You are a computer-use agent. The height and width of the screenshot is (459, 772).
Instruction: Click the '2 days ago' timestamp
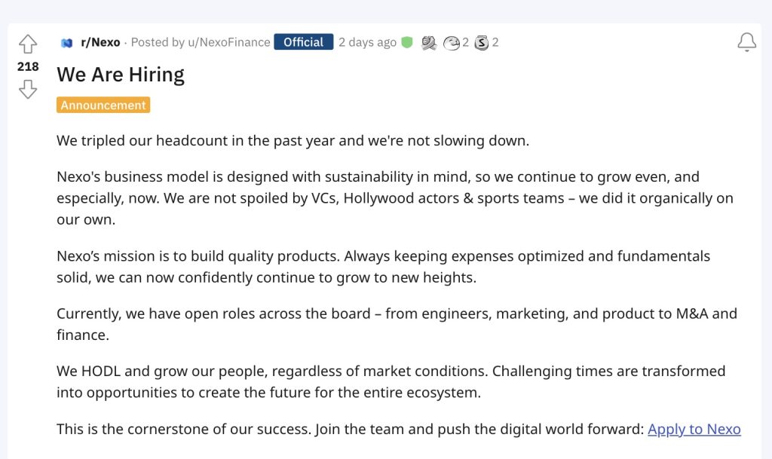click(x=367, y=42)
